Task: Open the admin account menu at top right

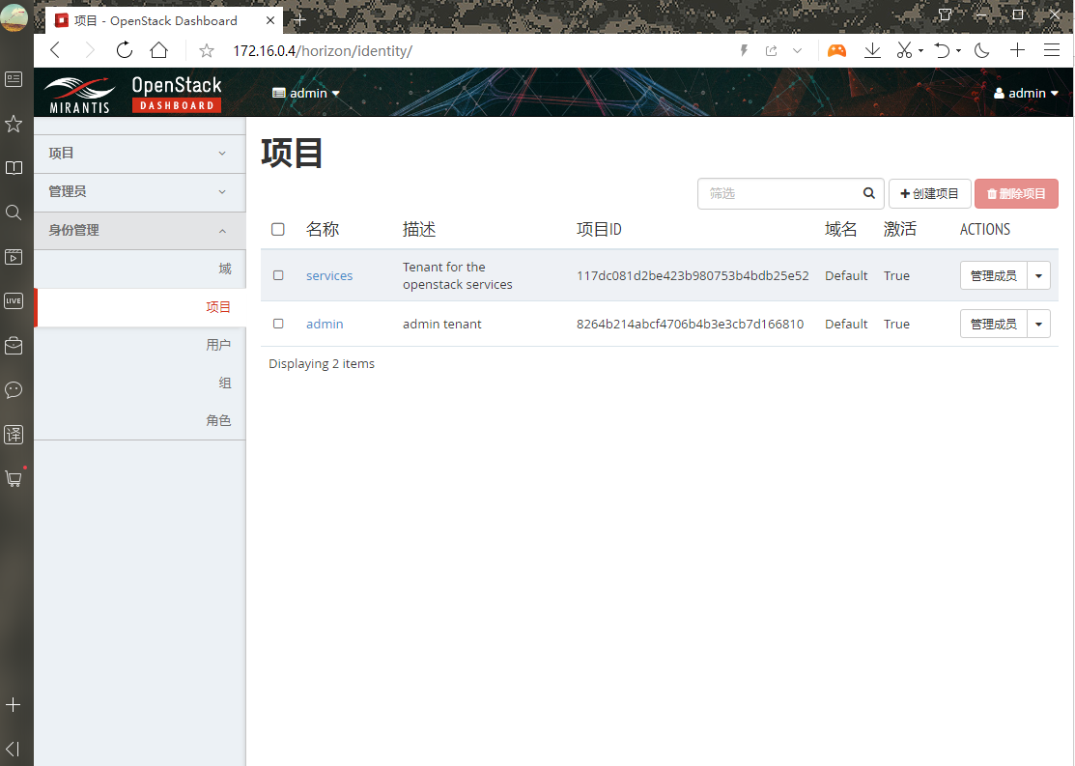Action: click(1026, 93)
